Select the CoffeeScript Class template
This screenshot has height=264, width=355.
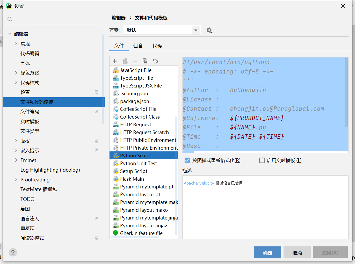point(144,117)
